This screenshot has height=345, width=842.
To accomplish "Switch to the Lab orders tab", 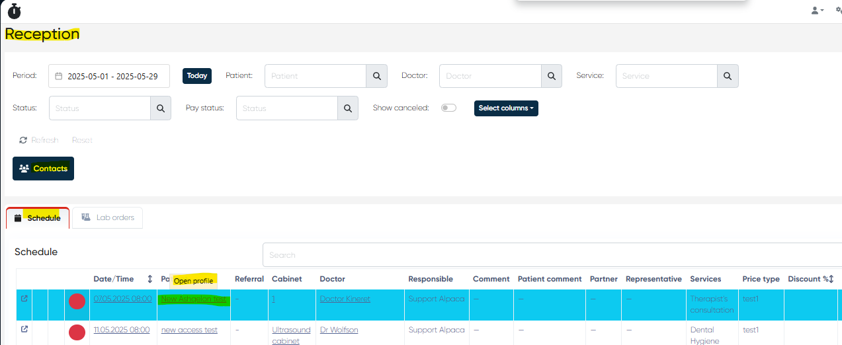I will (x=107, y=217).
